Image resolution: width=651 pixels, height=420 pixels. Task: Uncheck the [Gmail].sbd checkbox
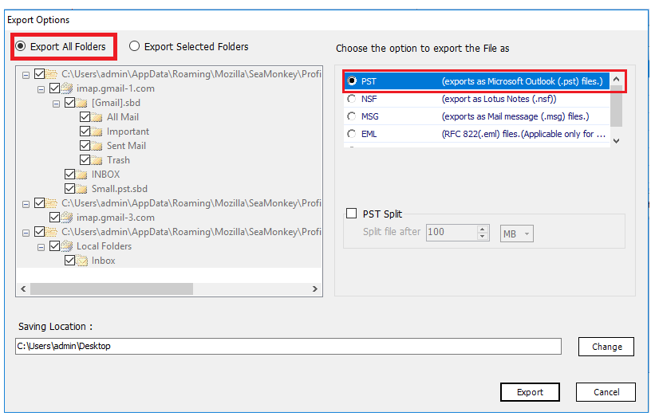[69, 102]
